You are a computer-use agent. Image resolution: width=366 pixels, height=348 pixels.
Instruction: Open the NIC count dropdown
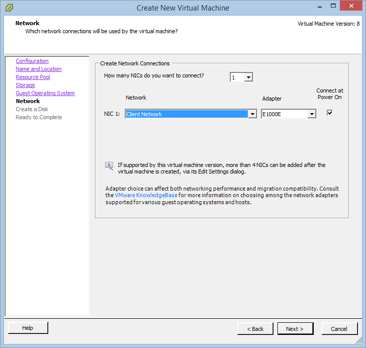[x=248, y=77]
